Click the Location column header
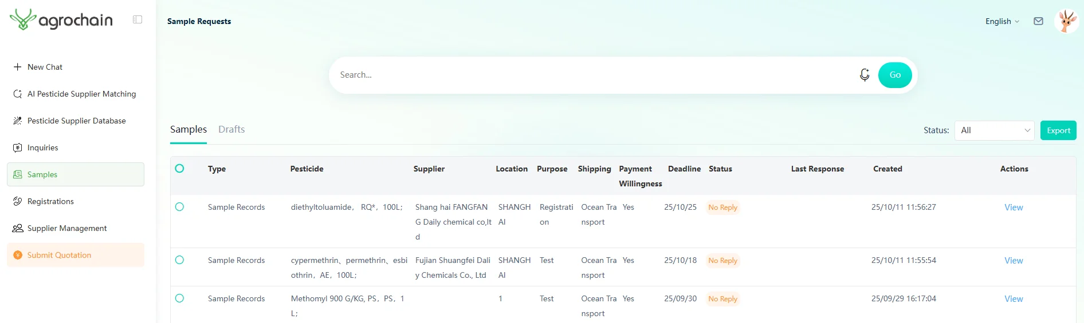1084x323 pixels. (x=512, y=169)
